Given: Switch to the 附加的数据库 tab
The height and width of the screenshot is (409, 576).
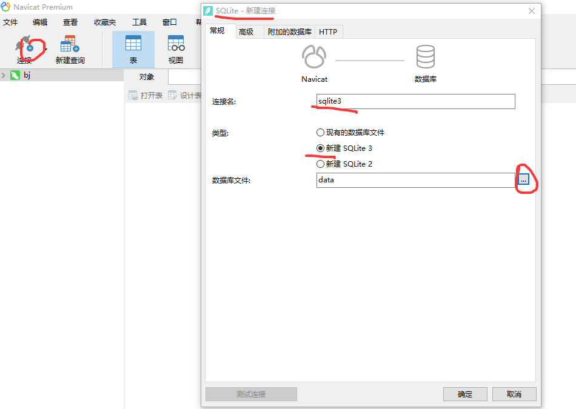Looking at the screenshot, I should (289, 32).
